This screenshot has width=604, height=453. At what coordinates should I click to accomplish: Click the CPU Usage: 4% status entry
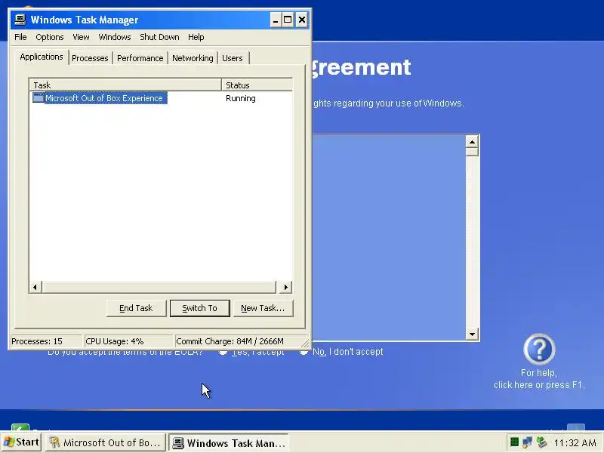pos(128,341)
